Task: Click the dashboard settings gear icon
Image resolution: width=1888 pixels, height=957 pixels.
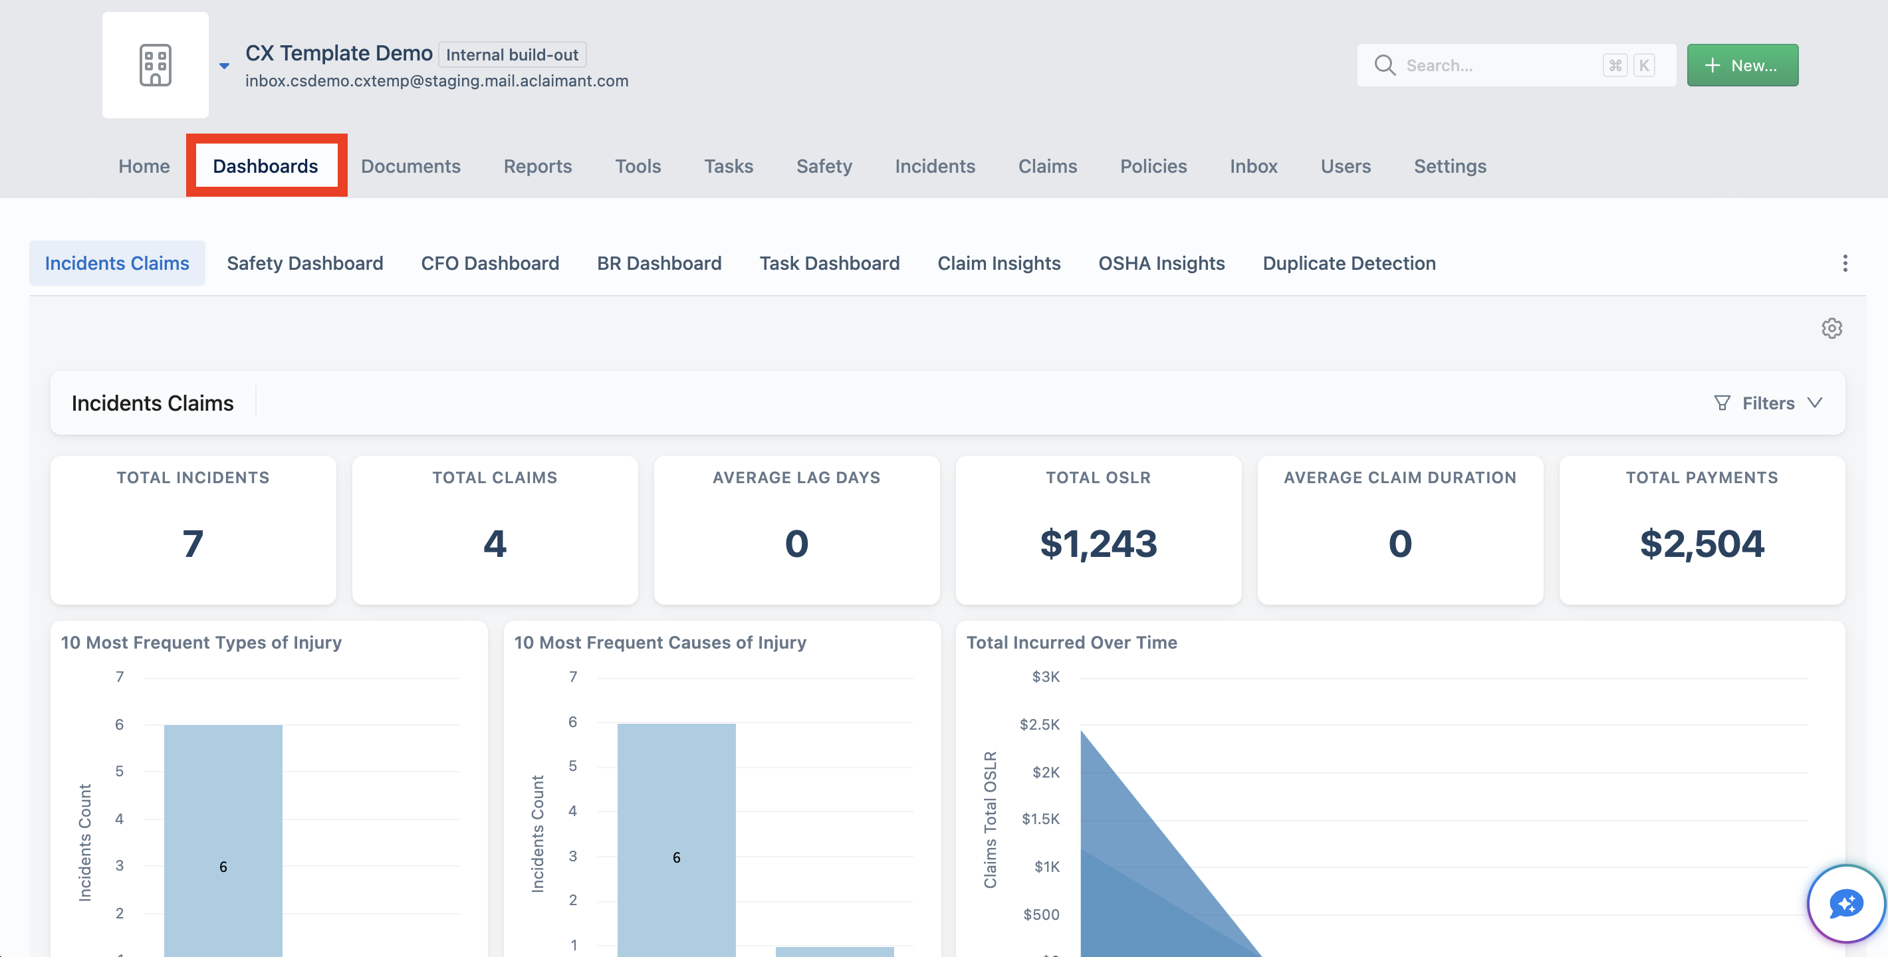Action: 1831,328
